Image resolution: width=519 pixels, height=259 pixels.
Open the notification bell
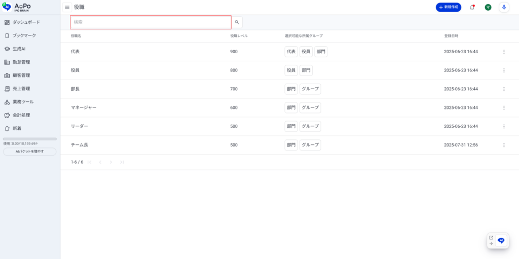click(472, 7)
